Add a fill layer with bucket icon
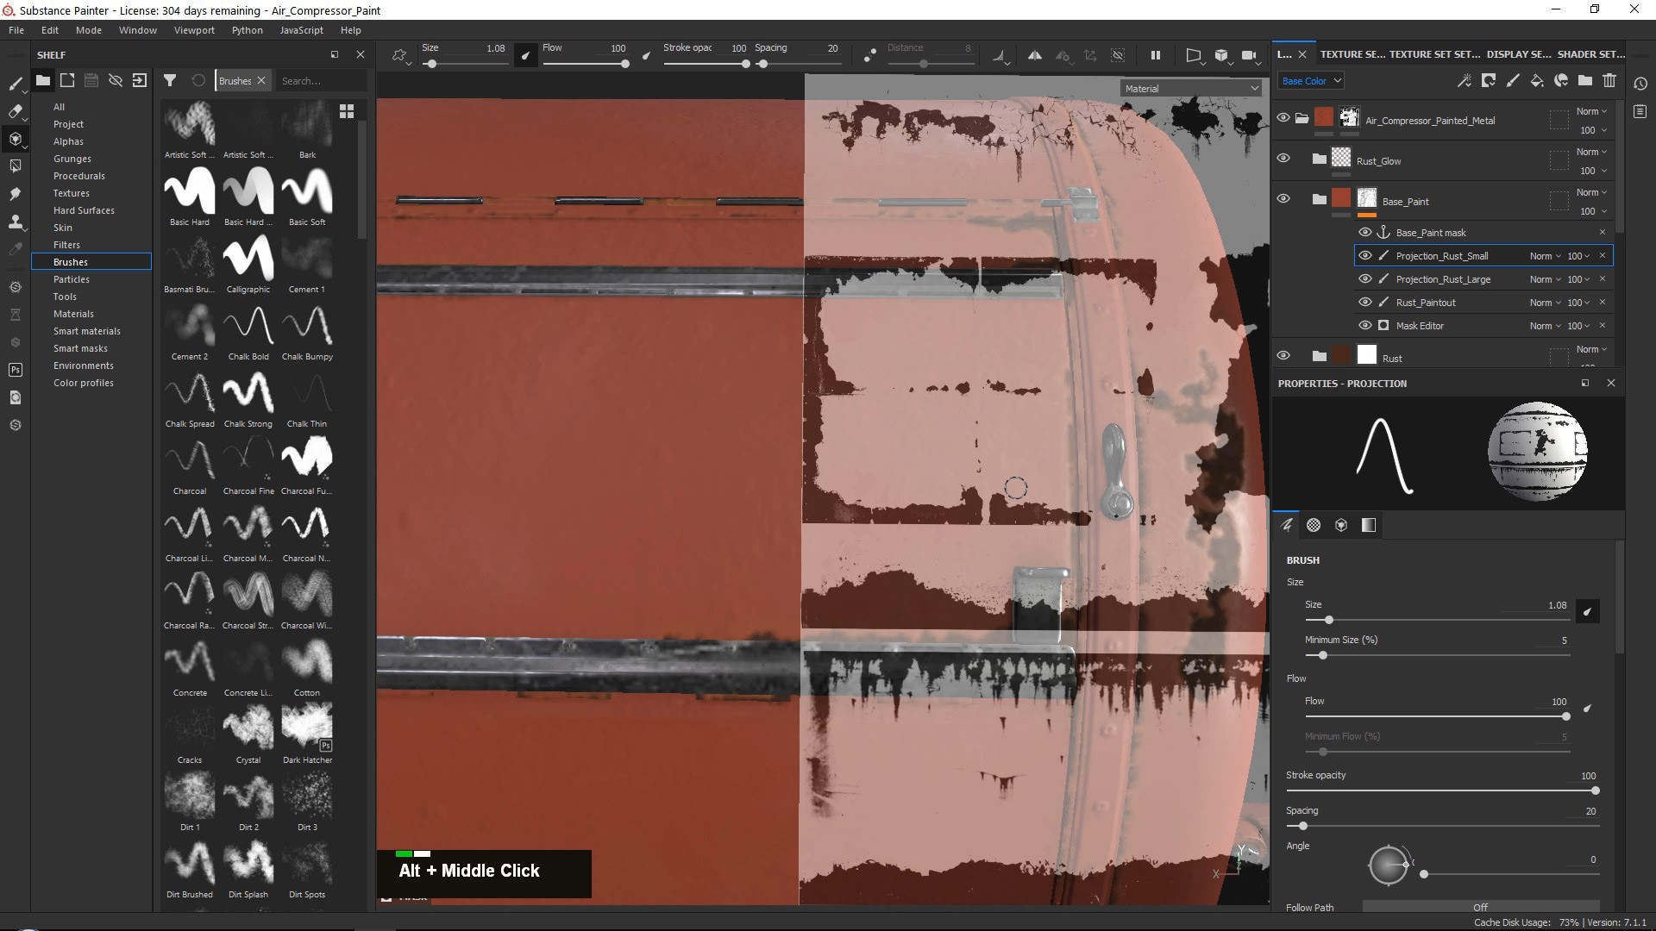1656x931 pixels. 1537,80
